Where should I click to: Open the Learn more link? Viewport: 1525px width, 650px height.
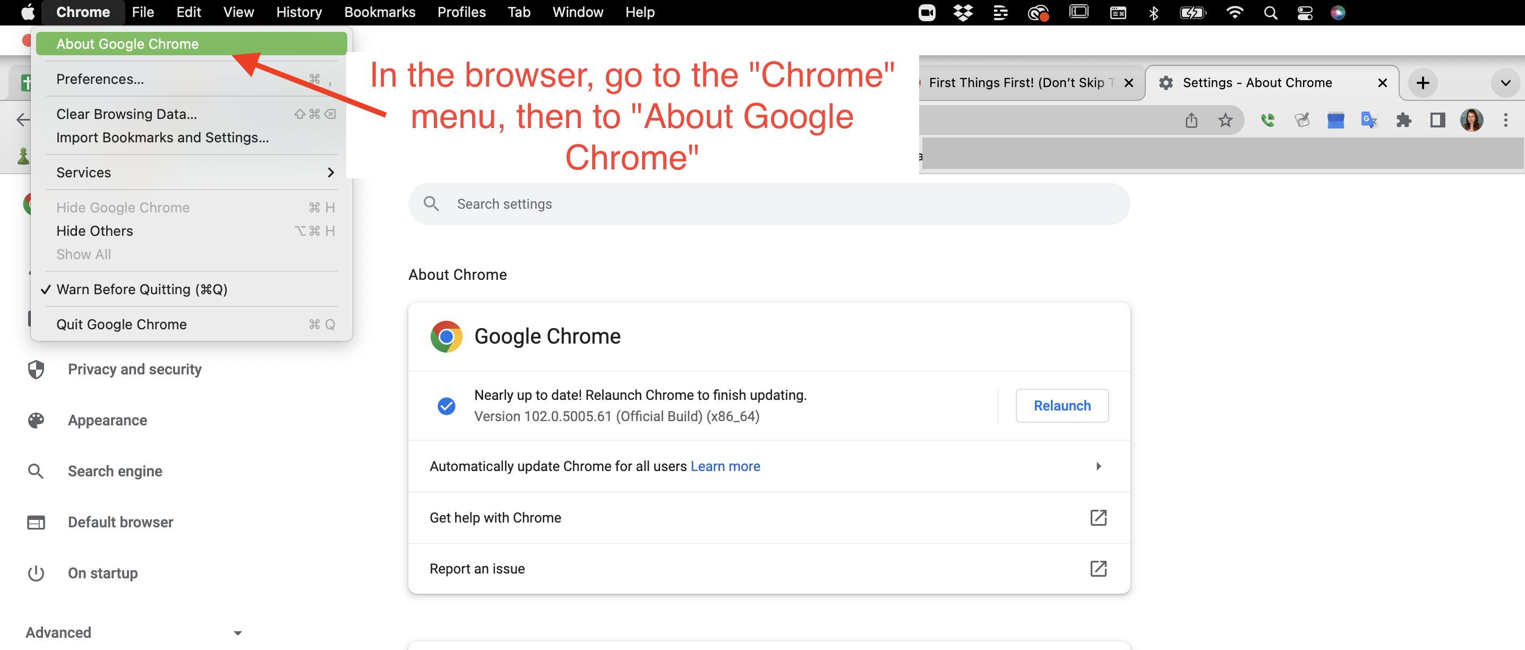pos(725,466)
